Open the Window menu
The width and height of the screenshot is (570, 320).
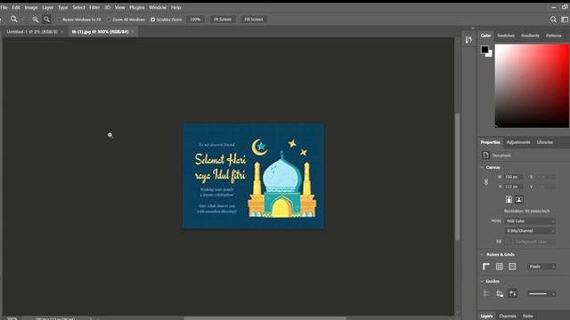(158, 7)
